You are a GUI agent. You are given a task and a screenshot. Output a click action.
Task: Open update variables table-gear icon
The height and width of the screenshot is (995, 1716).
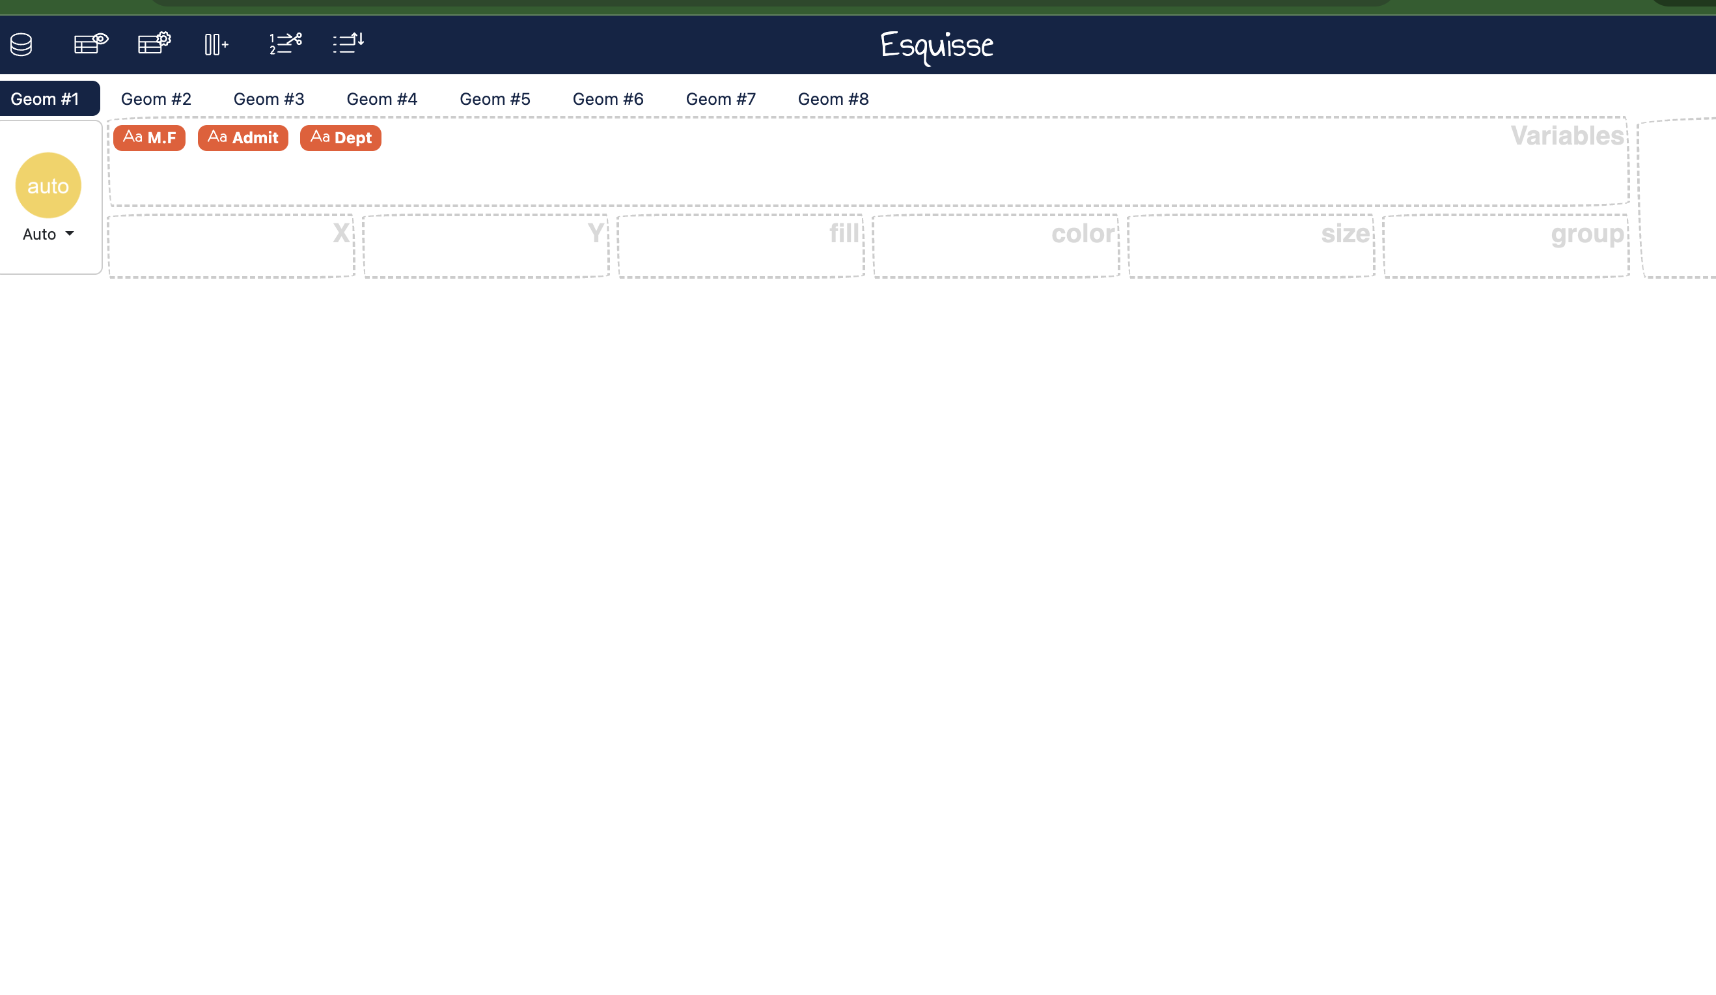pos(154,44)
